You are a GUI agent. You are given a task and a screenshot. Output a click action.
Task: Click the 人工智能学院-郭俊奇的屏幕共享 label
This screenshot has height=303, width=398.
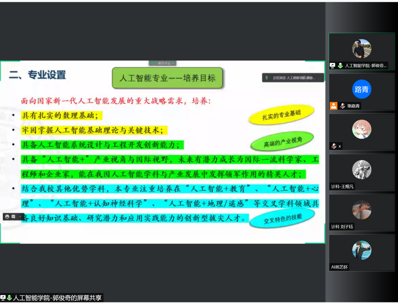tap(58, 297)
